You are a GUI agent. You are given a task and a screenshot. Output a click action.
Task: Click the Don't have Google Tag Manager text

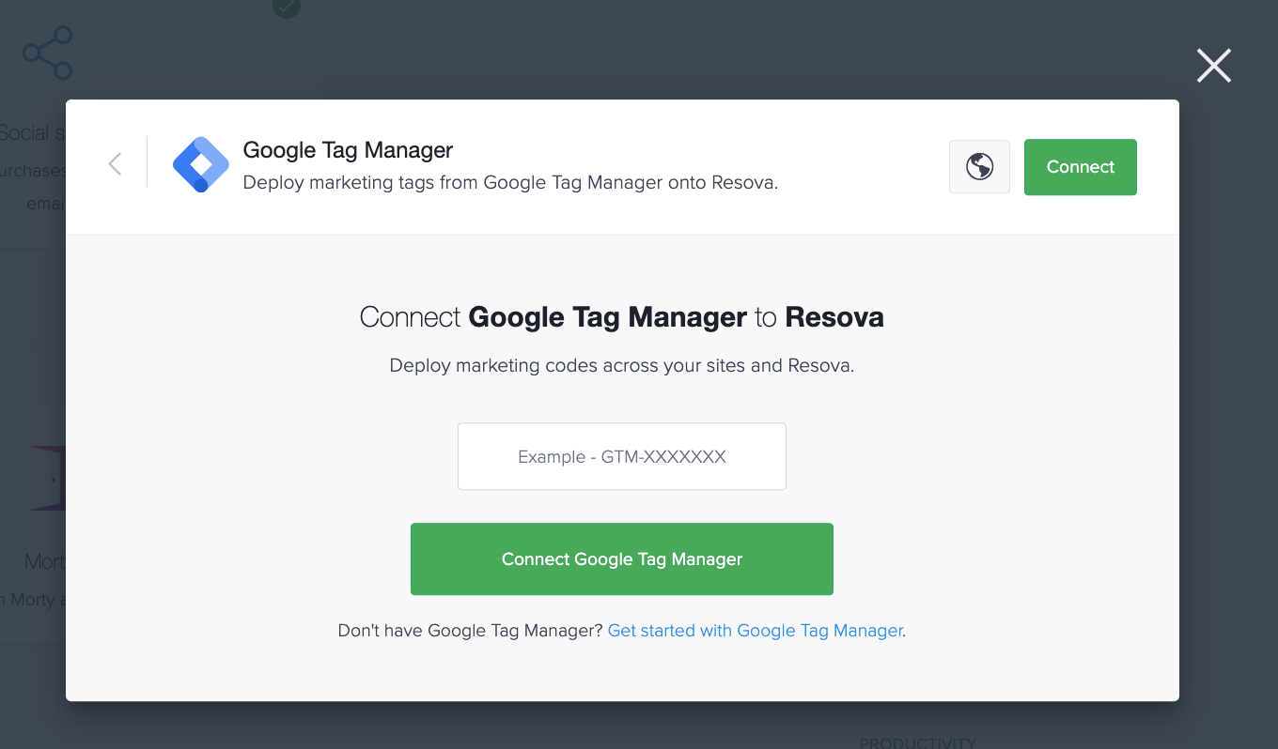pyautogui.click(x=468, y=630)
